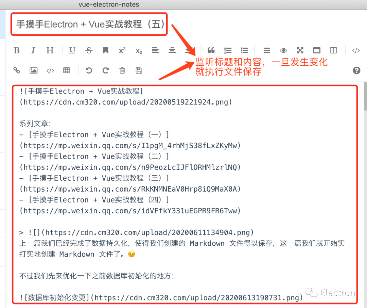The image size is (367, 308).
Task: Toggle fullscreen editing mode
Action: pos(300,50)
